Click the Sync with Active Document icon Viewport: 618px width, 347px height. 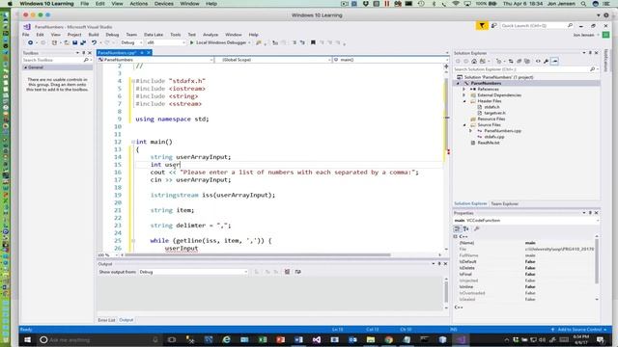(511, 62)
